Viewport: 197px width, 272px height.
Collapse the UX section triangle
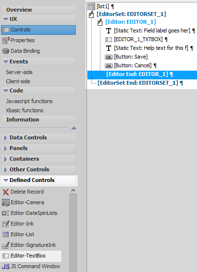[6, 19]
